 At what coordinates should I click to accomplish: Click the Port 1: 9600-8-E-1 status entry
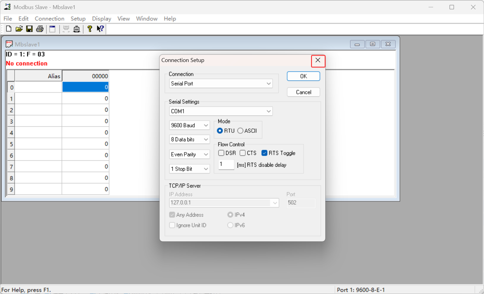[x=361, y=290]
